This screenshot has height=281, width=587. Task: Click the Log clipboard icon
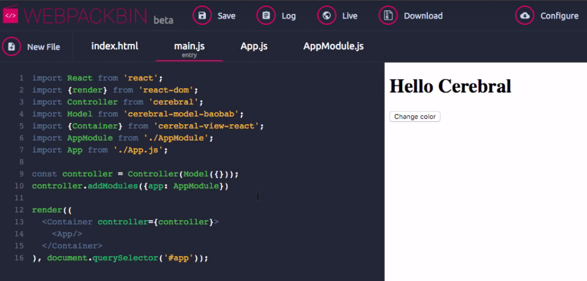266,16
